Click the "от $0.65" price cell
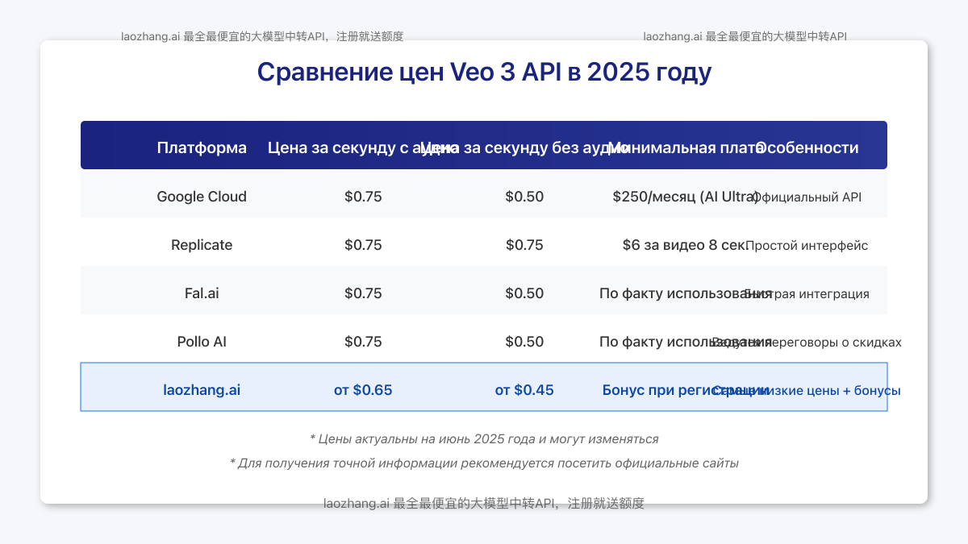This screenshot has width=968, height=544. [363, 390]
